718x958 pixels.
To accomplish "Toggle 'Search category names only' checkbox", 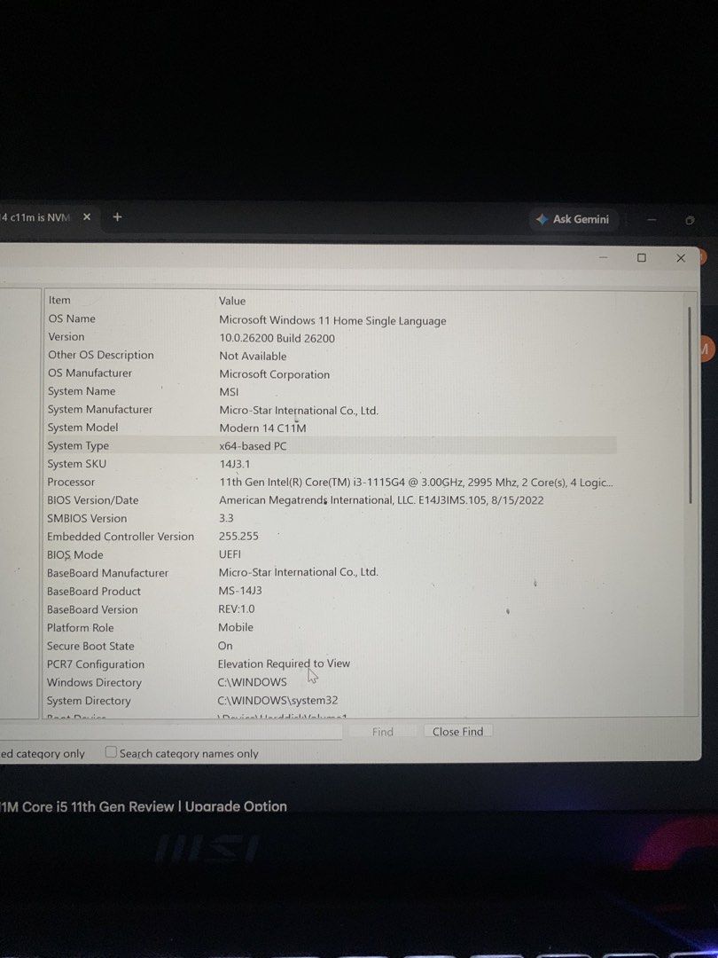I will tap(111, 752).
